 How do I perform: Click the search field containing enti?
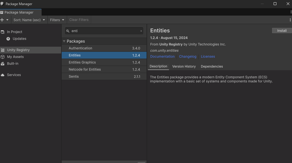(104, 31)
